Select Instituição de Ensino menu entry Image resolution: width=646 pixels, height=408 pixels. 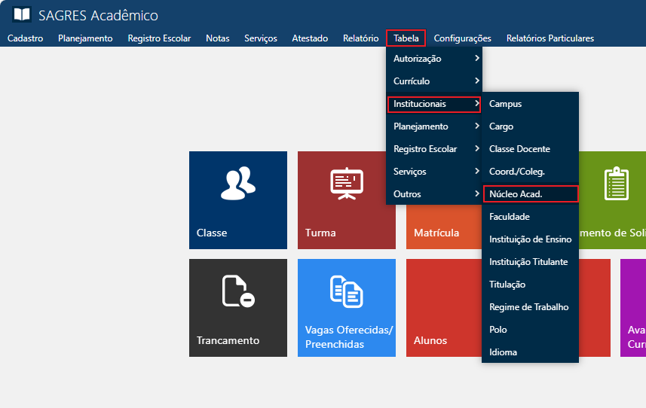pyautogui.click(x=530, y=239)
